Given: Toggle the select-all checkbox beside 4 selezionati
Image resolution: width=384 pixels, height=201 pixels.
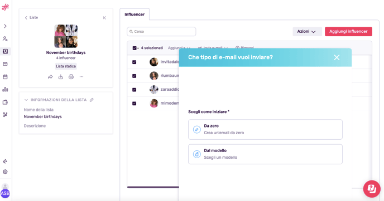Looking at the screenshot, I should (135, 48).
